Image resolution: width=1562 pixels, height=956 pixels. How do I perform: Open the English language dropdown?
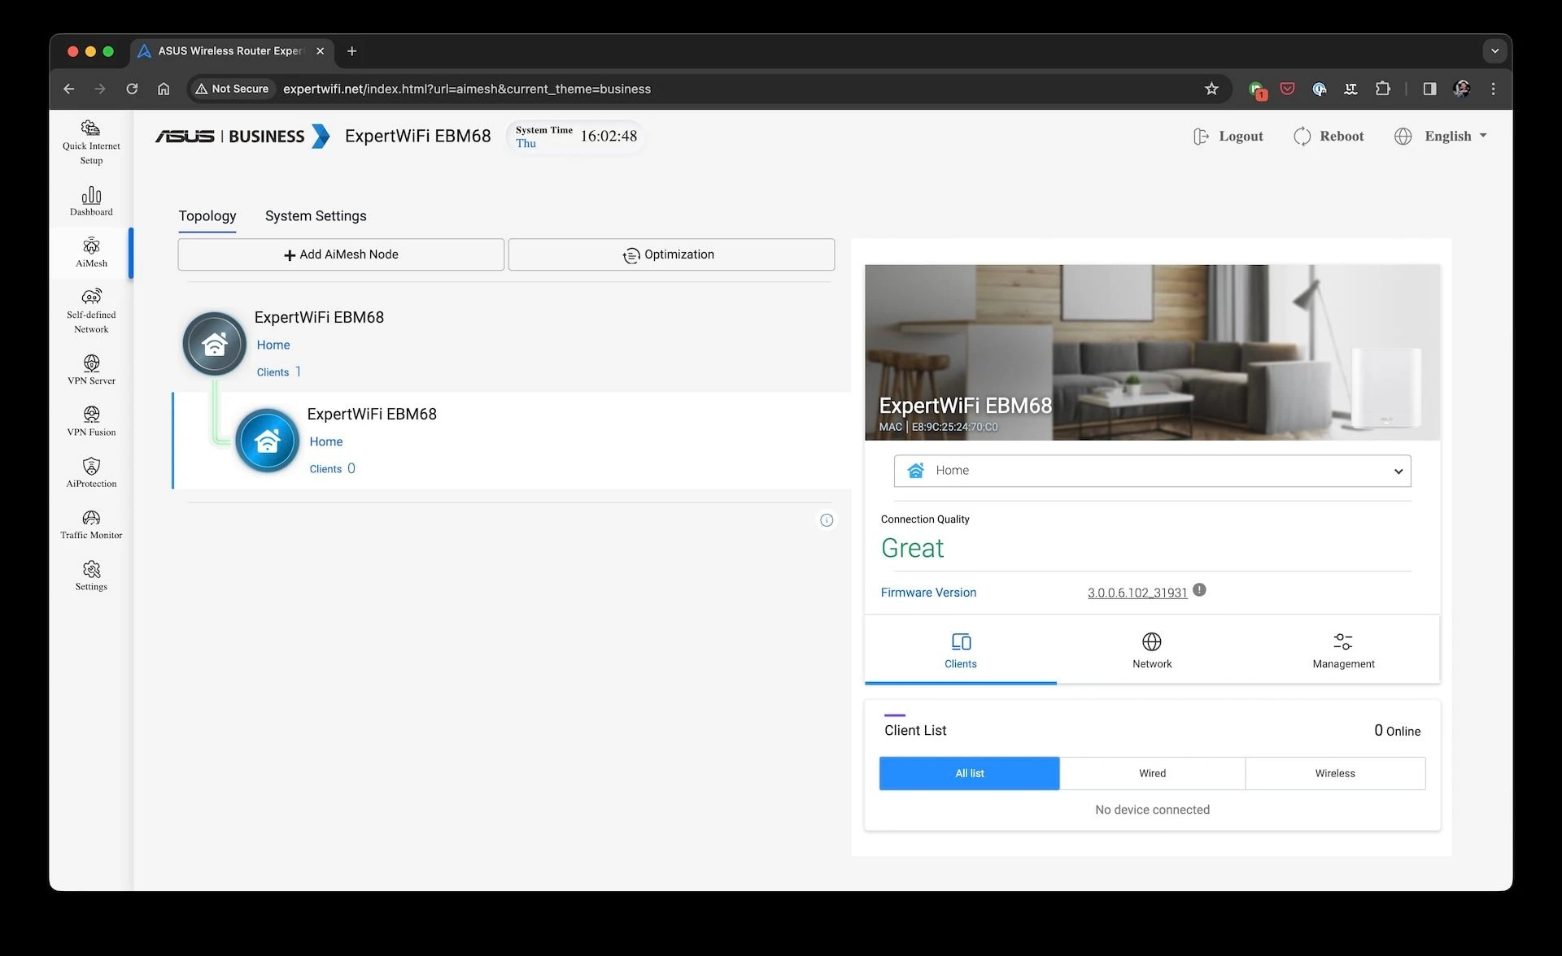(x=1441, y=136)
